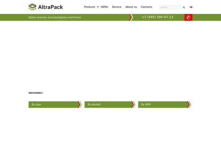This screenshot has width=221, height=147.
Task: Select the By product machines banner
Action: pyautogui.click(x=110, y=104)
